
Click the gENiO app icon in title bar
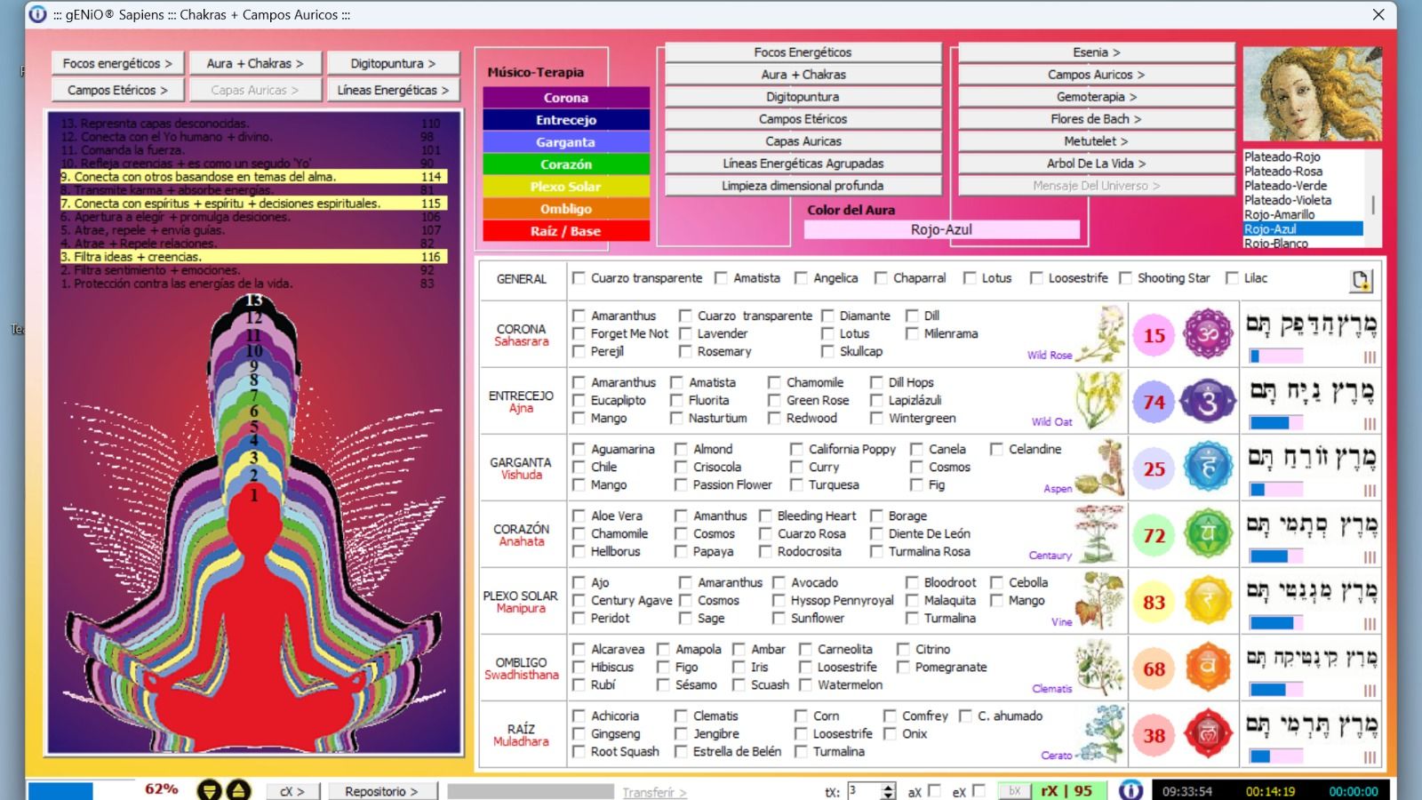tap(37, 14)
